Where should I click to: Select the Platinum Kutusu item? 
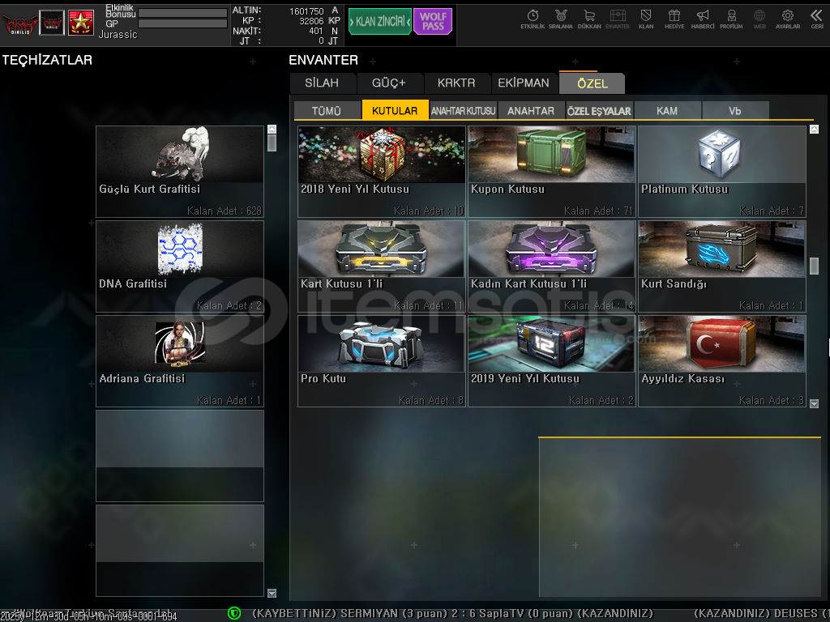tap(722, 172)
